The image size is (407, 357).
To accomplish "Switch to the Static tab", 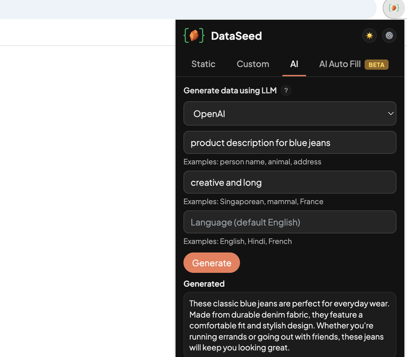I will [x=203, y=64].
